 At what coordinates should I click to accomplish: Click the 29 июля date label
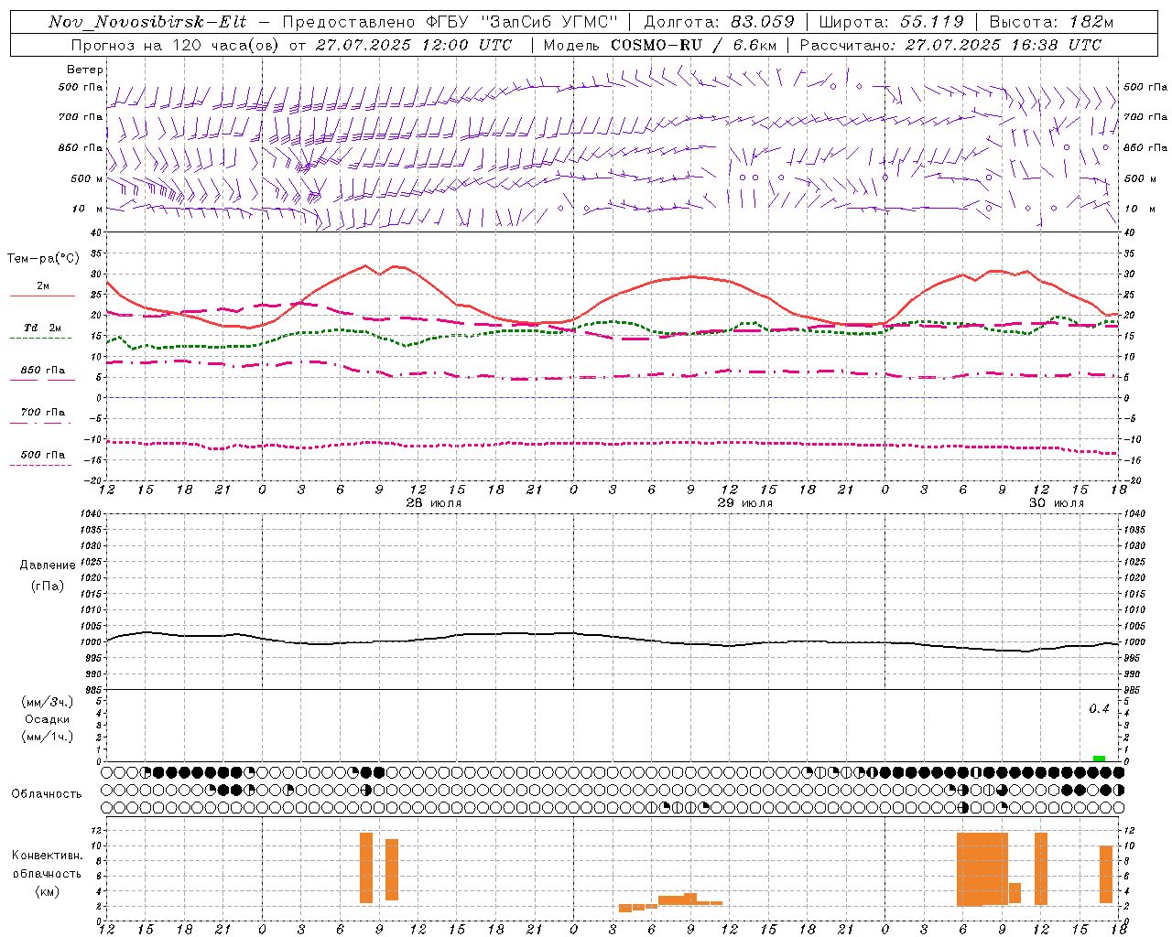[744, 503]
